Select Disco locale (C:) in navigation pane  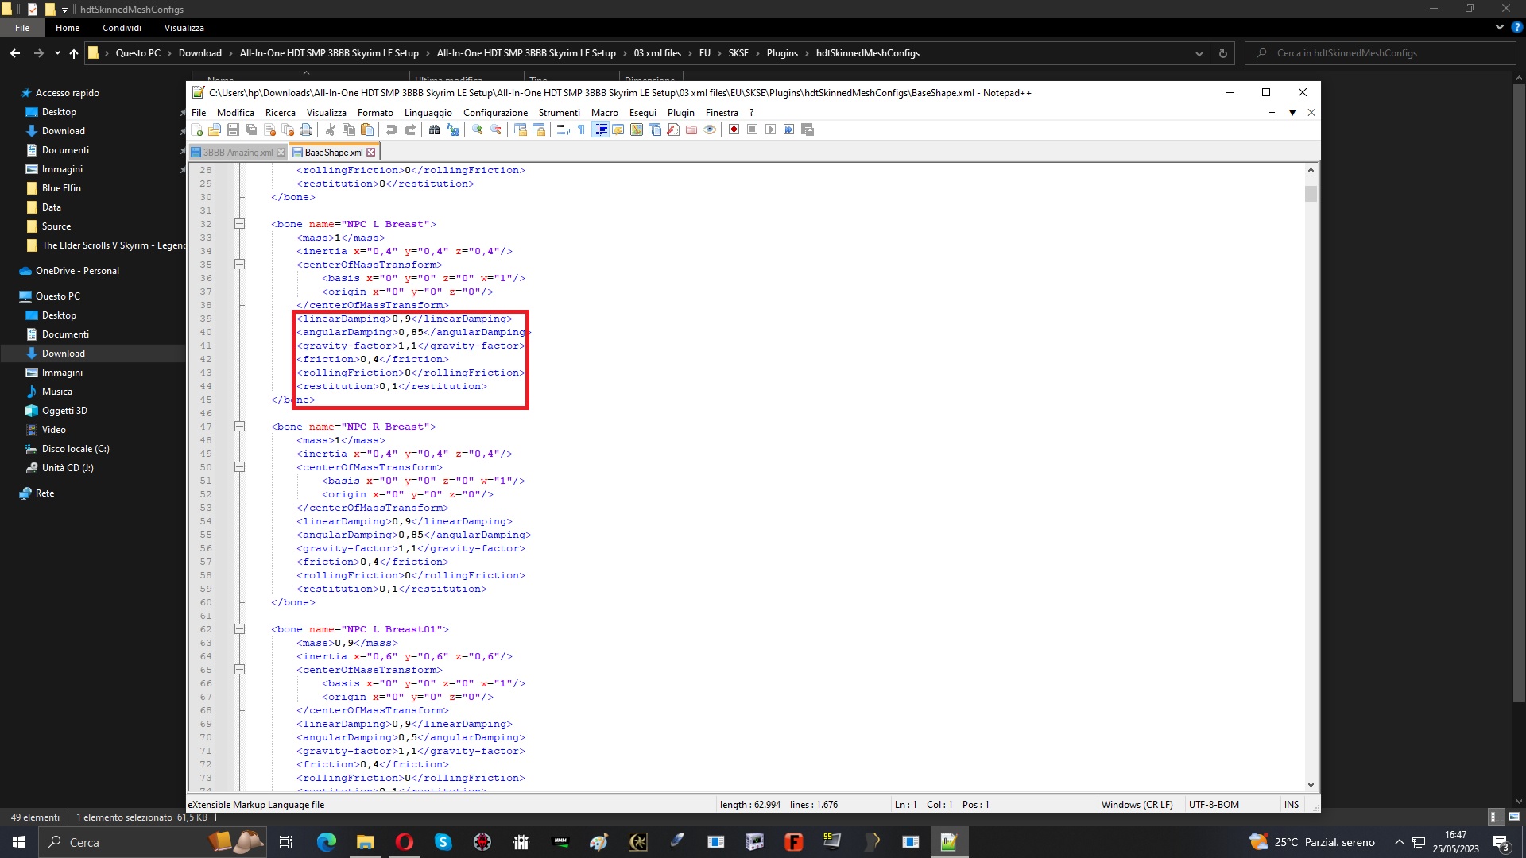(76, 449)
